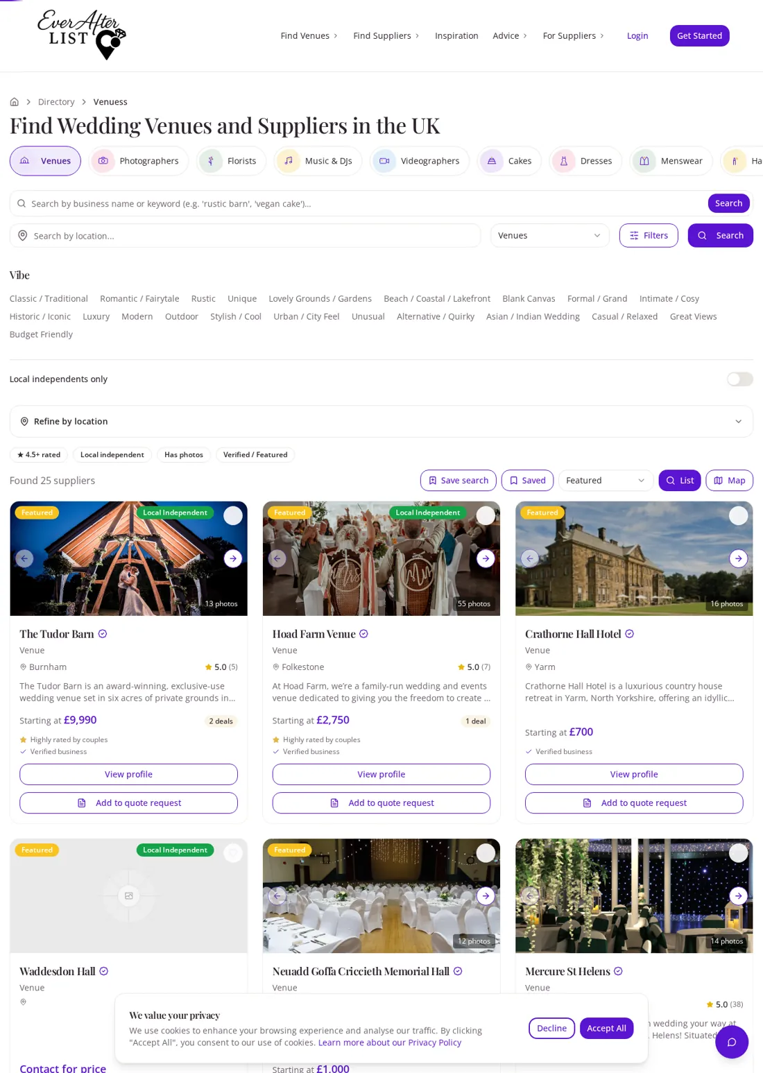Go to next photo on Hoad Farm Venue
The image size is (763, 1073).
(x=486, y=558)
